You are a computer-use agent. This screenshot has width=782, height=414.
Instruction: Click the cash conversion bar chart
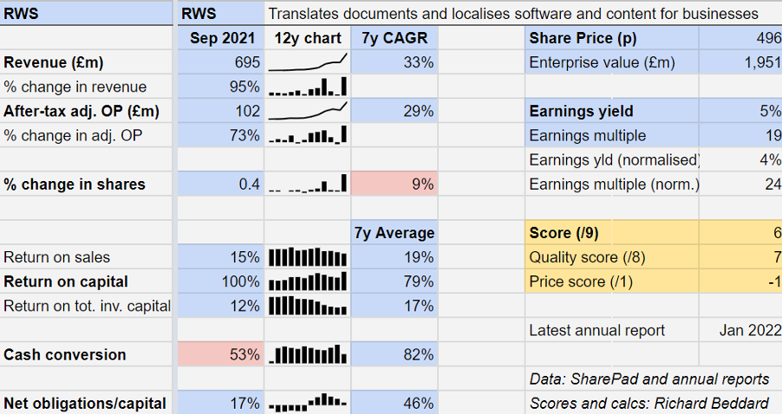pos(307,355)
